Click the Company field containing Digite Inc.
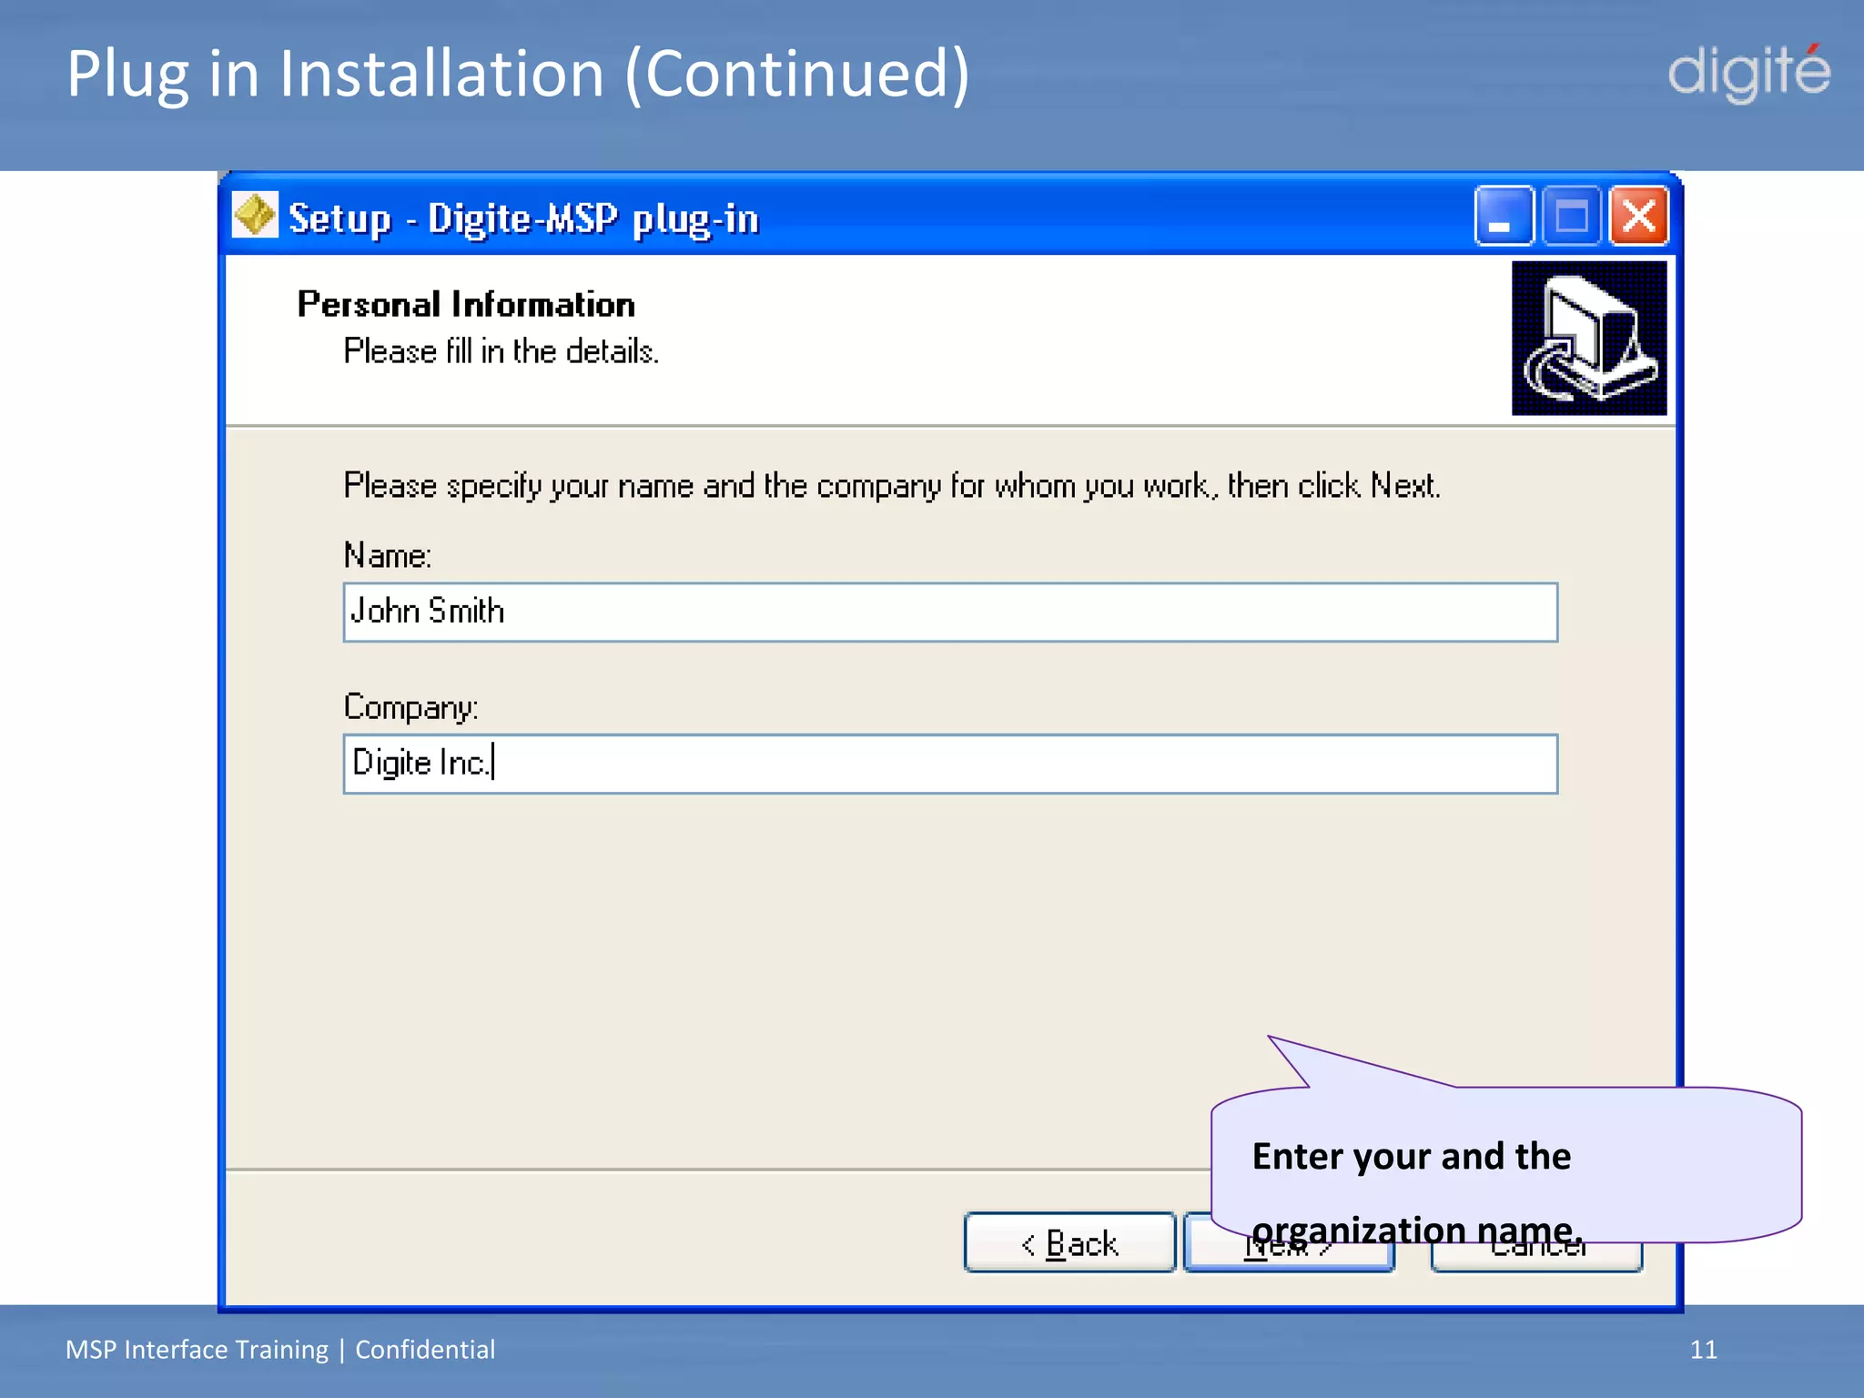The image size is (1864, 1398). 950,764
